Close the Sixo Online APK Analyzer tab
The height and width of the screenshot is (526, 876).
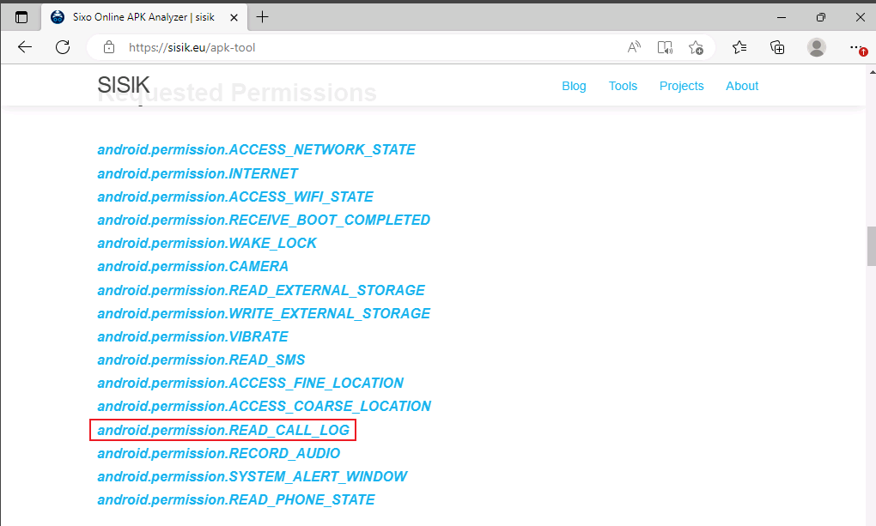(x=234, y=17)
